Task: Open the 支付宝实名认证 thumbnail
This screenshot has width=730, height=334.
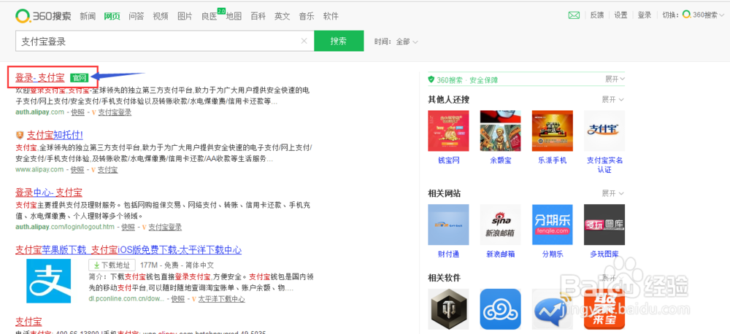Action: [604, 131]
